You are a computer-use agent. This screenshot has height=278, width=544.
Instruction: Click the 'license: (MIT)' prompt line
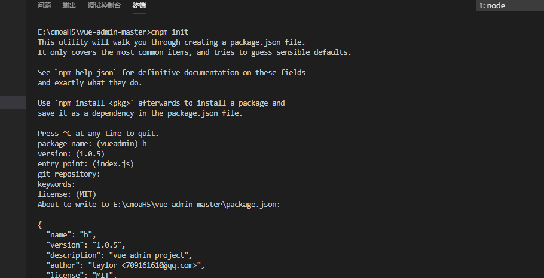67,194
